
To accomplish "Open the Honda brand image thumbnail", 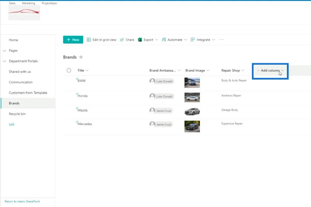I will pos(192,97).
